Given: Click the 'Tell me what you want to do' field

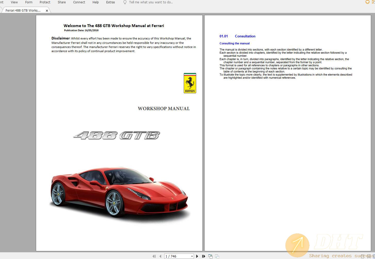Looking at the screenshot, I should [151, 2].
